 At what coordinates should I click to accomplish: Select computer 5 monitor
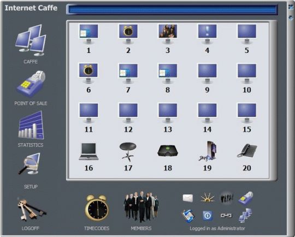pyautogui.click(x=246, y=34)
